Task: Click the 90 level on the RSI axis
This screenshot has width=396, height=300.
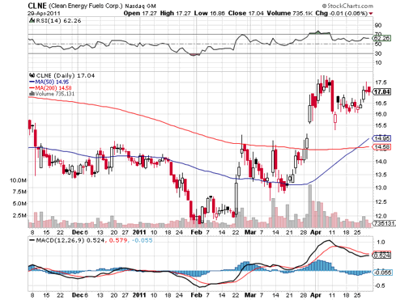Action: [x=378, y=25]
